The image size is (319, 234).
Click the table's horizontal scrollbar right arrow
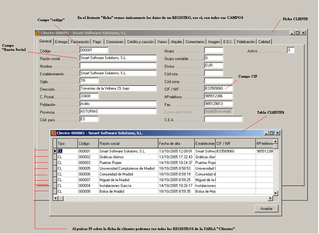tap(270, 198)
